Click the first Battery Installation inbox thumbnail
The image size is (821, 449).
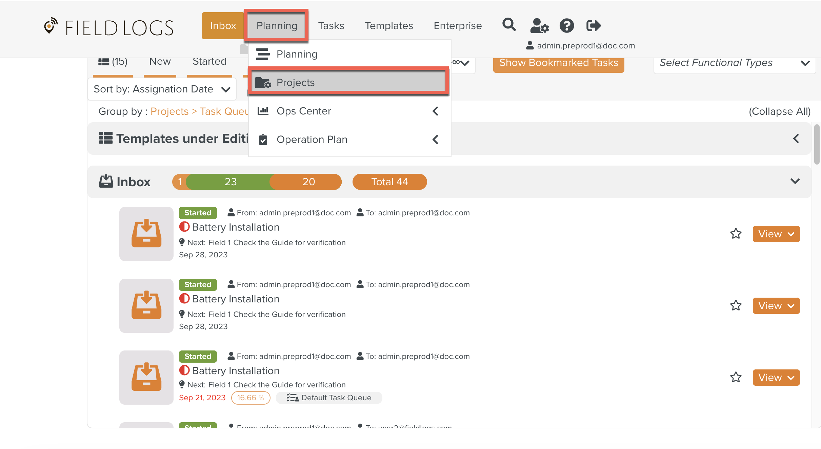(x=146, y=234)
